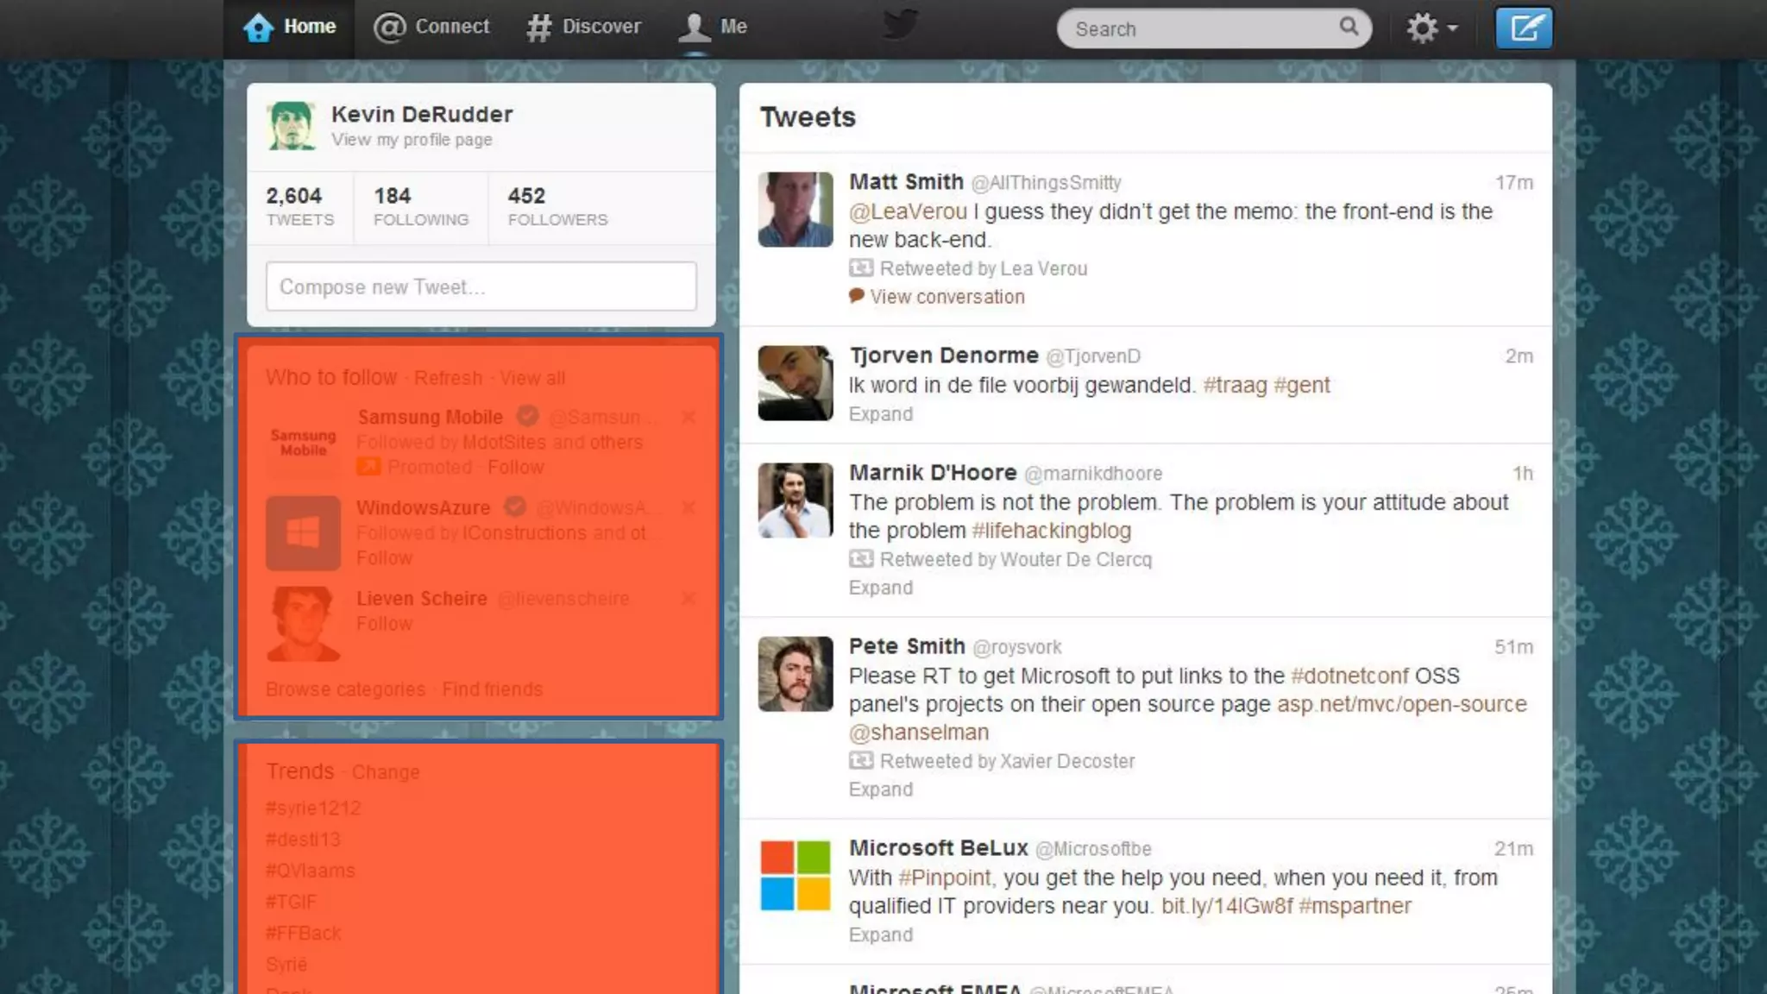The width and height of the screenshot is (1767, 994).
Task: Expand Tjorven Denorme's tweet
Action: point(880,414)
